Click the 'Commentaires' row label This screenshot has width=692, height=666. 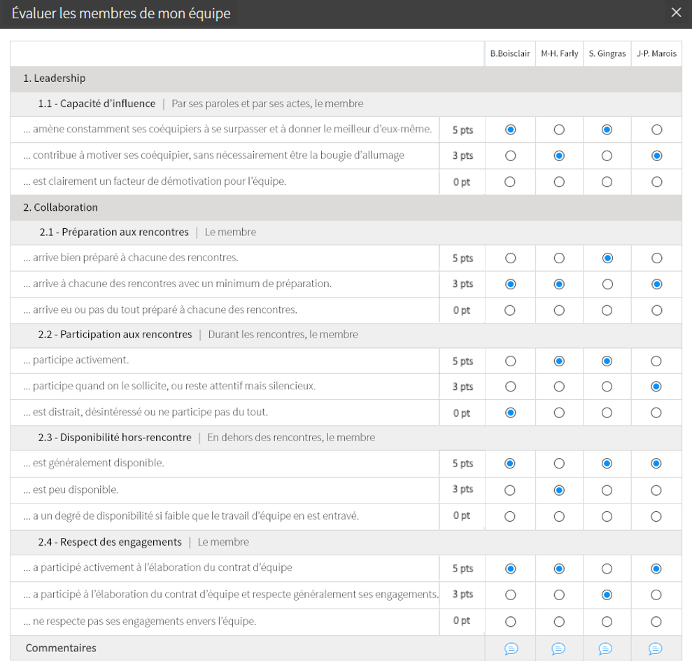point(61,648)
